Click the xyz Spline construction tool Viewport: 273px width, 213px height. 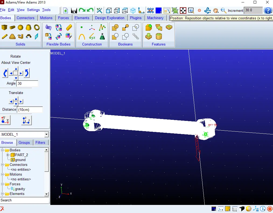tap(92, 37)
